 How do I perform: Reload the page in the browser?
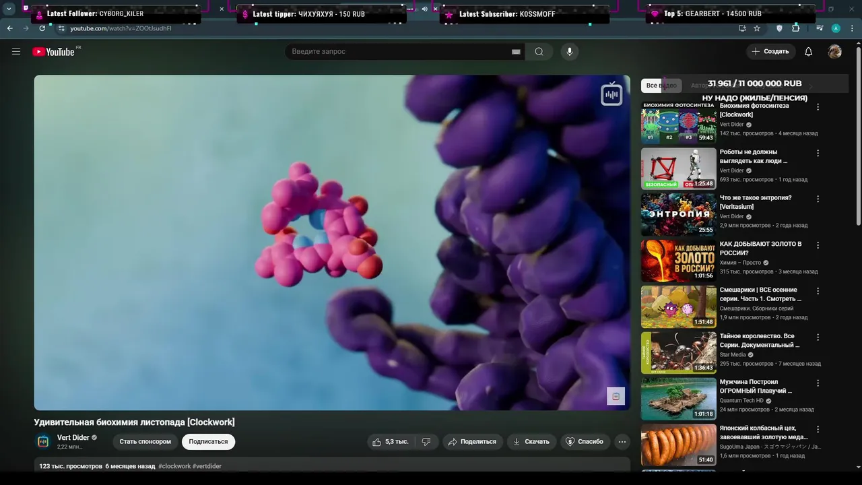pos(42,28)
